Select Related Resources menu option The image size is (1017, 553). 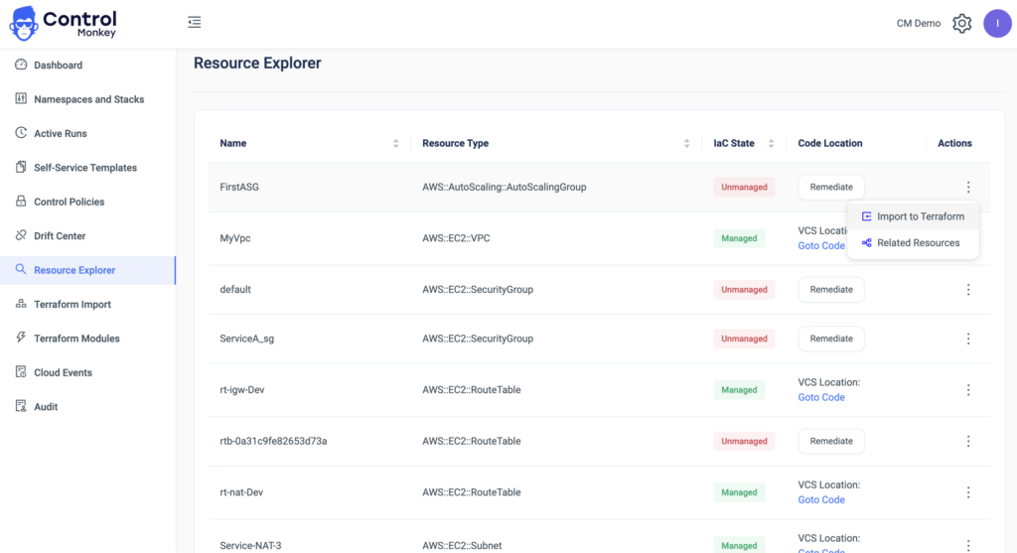point(913,243)
